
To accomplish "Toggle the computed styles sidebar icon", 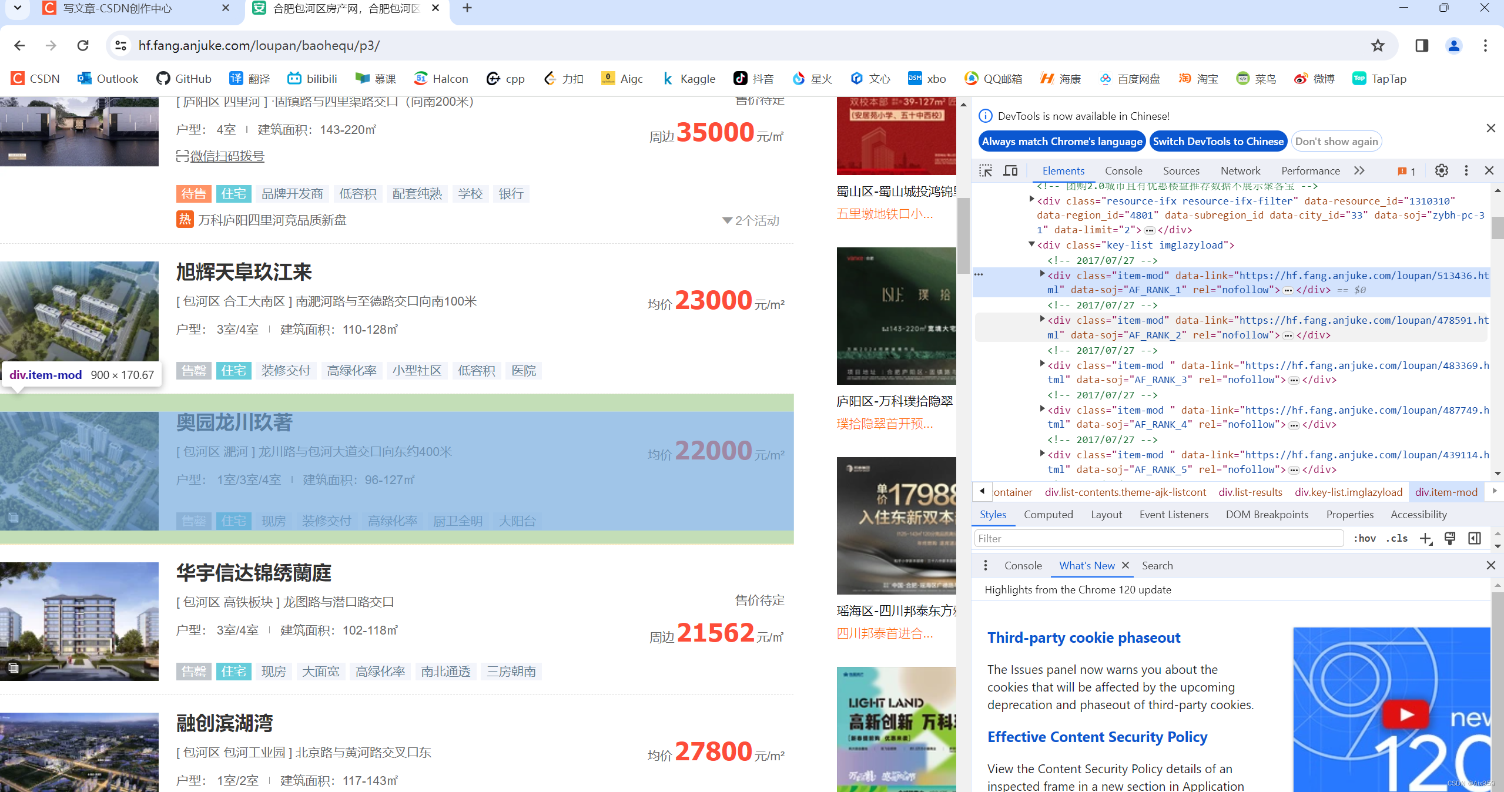I will tap(1474, 539).
